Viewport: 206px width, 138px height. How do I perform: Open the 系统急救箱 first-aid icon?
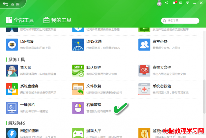[144, 89]
